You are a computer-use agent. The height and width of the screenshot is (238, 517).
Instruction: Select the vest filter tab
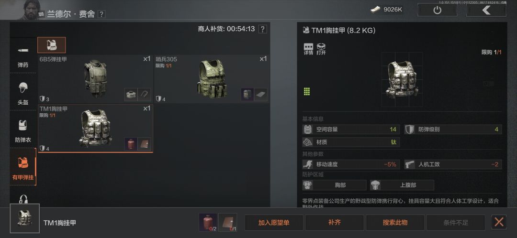coord(51,45)
